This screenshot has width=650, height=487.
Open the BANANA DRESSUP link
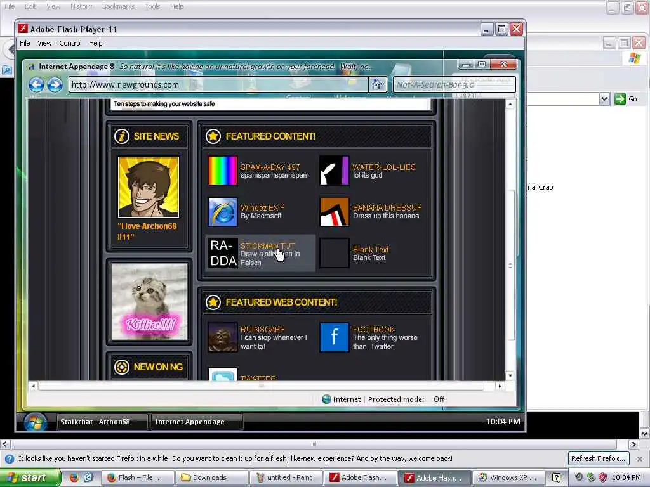[387, 207]
